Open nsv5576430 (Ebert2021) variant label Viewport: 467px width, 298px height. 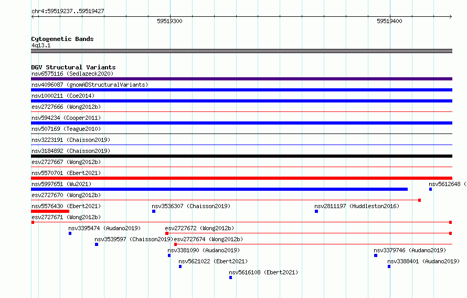(x=66, y=206)
